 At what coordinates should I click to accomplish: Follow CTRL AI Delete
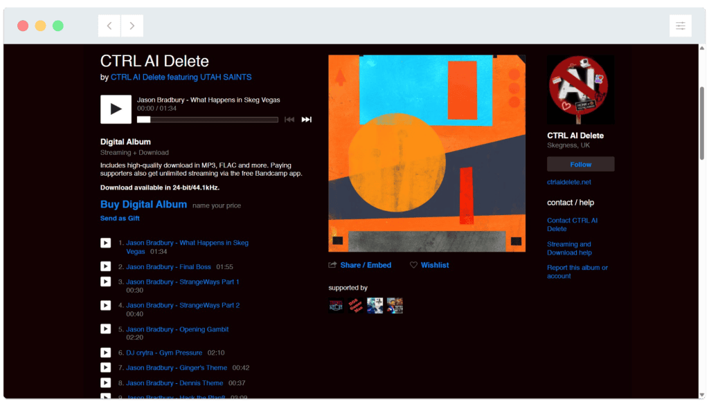pos(581,165)
